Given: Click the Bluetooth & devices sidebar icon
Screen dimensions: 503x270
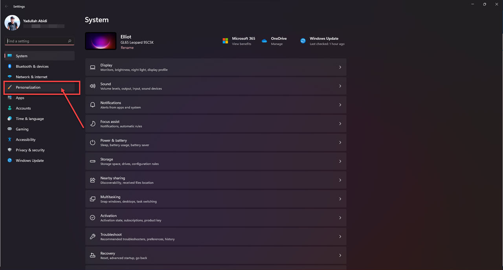Looking at the screenshot, I should point(10,66).
